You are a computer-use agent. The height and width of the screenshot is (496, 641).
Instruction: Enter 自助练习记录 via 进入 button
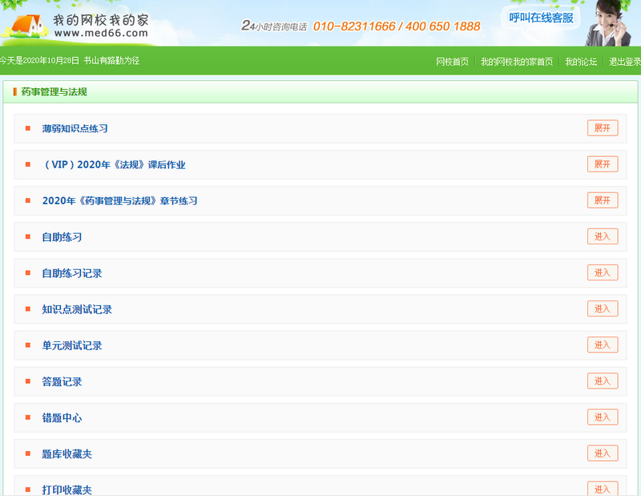point(603,272)
